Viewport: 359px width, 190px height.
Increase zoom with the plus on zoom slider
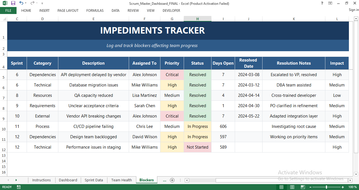pyautogui.click(x=343, y=187)
